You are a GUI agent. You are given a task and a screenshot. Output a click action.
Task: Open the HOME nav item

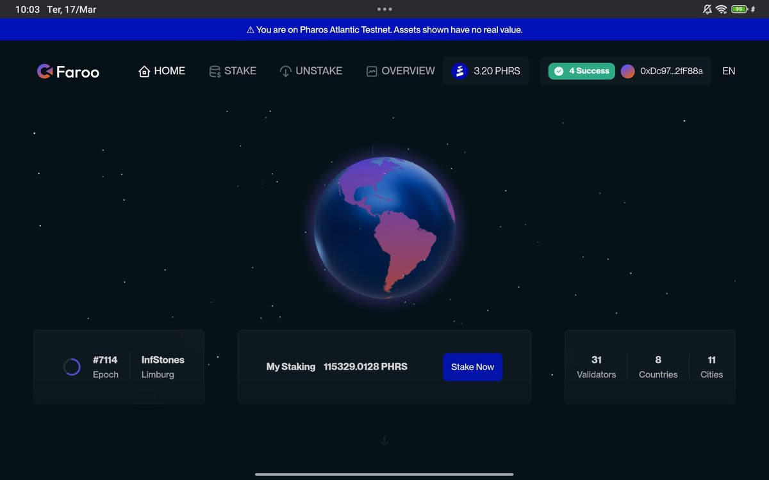pyautogui.click(x=161, y=71)
